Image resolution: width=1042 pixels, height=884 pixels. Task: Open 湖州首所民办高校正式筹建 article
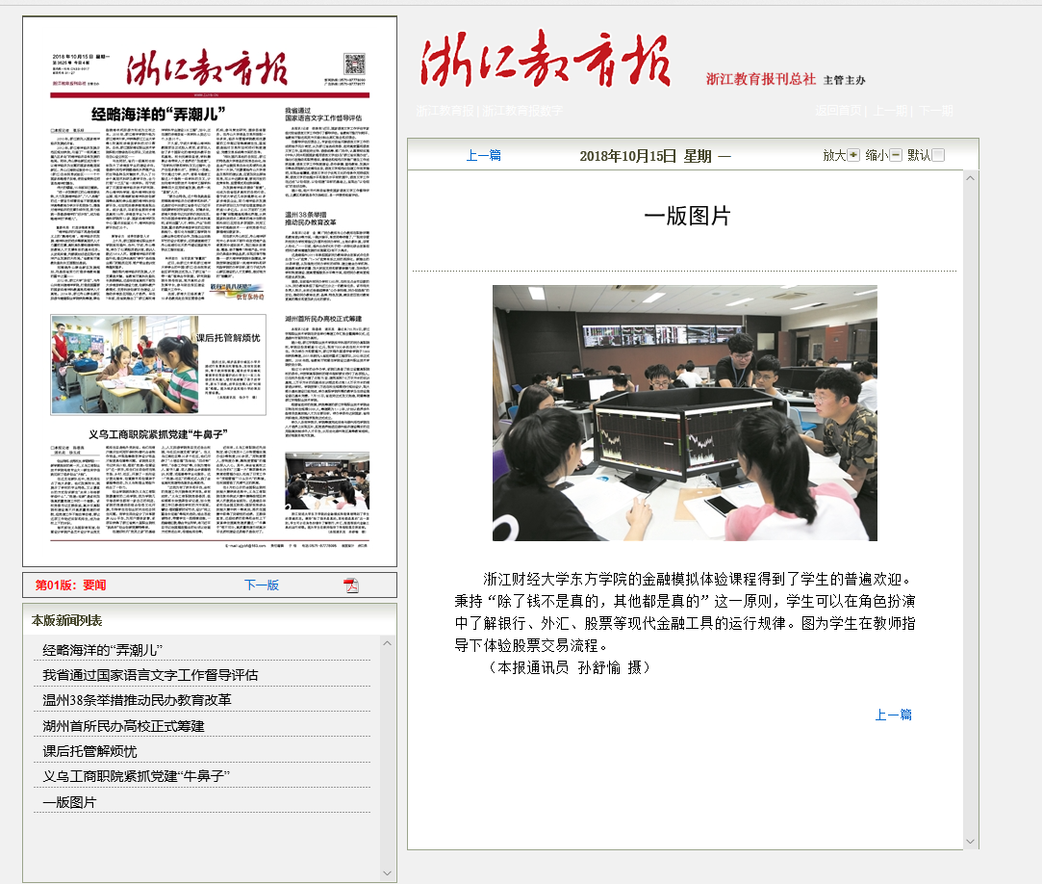click(123, 725)
